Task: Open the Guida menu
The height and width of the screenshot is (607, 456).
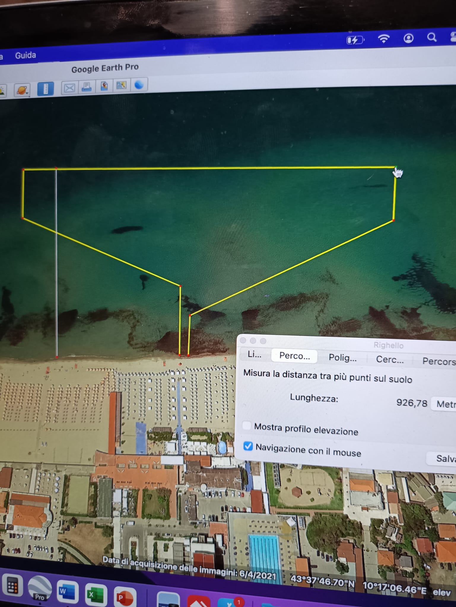Action: 26,55
